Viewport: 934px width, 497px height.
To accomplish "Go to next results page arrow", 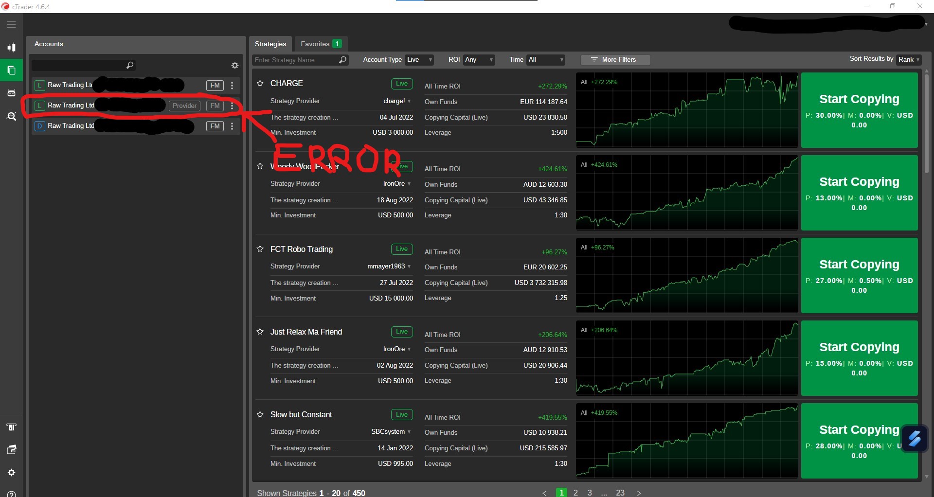I will (x=639, y=493).
